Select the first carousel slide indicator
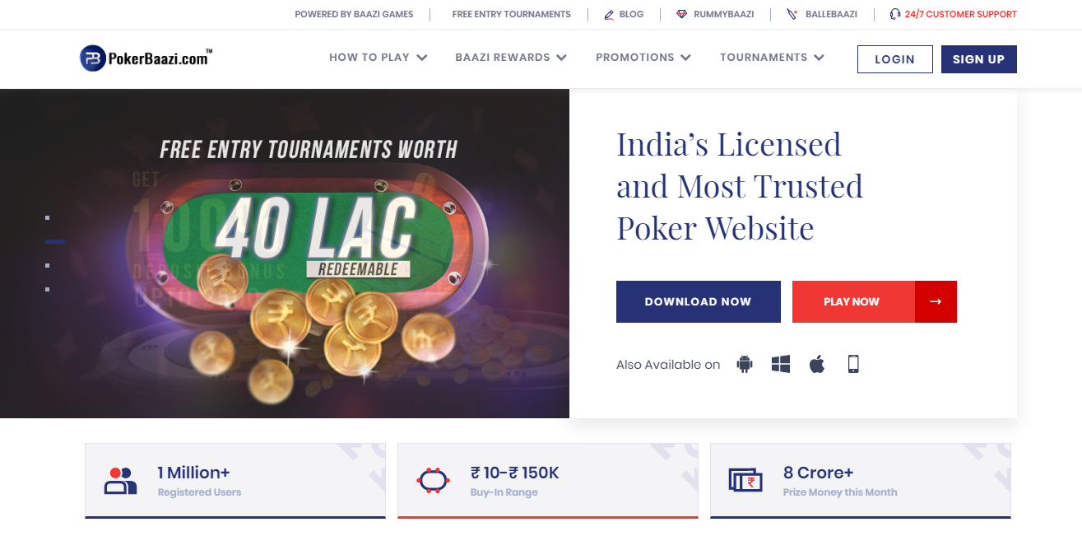The width and height of the screenshot is (1082, 536). 48,218
